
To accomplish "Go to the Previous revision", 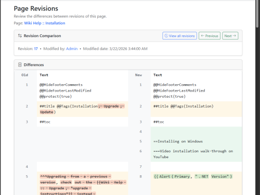I will [210, 36].
